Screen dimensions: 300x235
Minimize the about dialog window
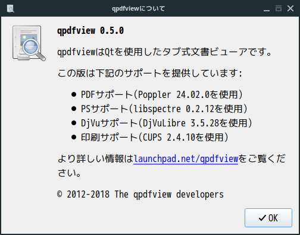(x=267, y=8)
